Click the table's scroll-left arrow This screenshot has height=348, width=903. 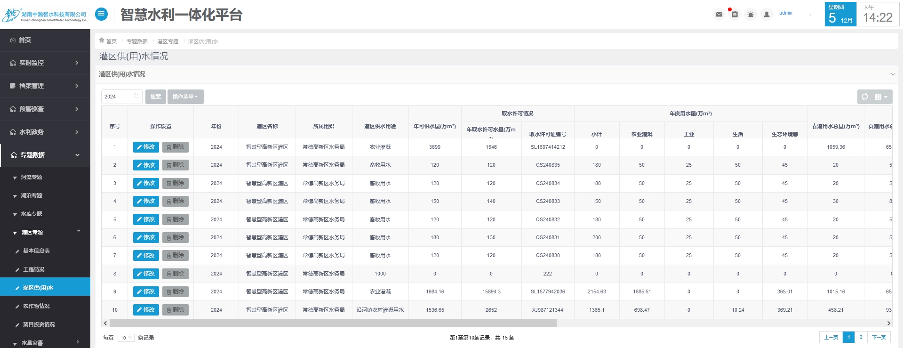[x=105, y=323]
